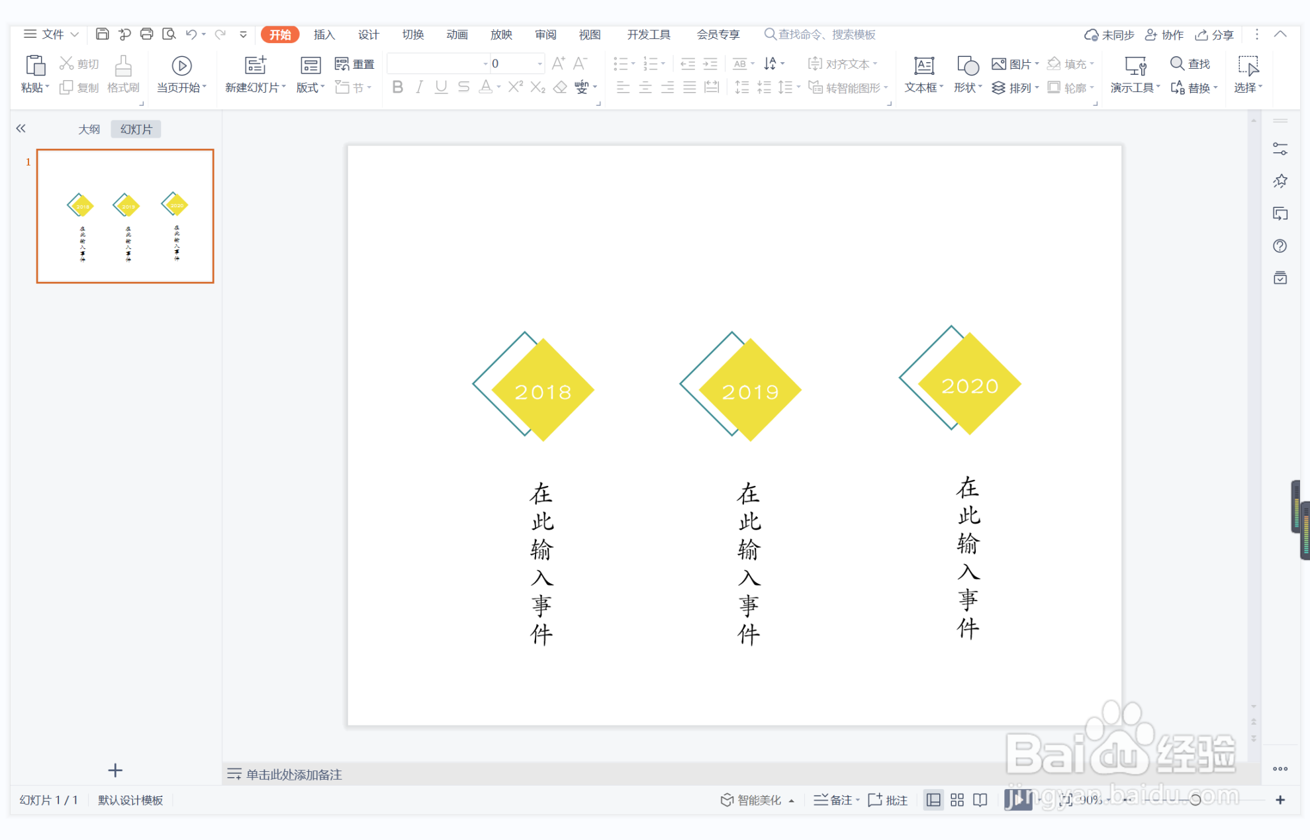
Task: Switch to slide sorter grid view
Action: tap(957, 800)
